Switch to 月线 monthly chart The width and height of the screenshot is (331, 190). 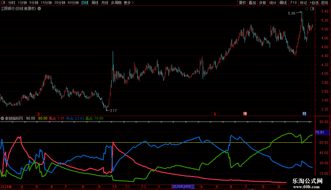pos(105,3)
